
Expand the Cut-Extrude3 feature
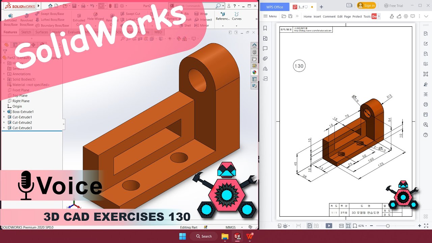pos(4,128)
